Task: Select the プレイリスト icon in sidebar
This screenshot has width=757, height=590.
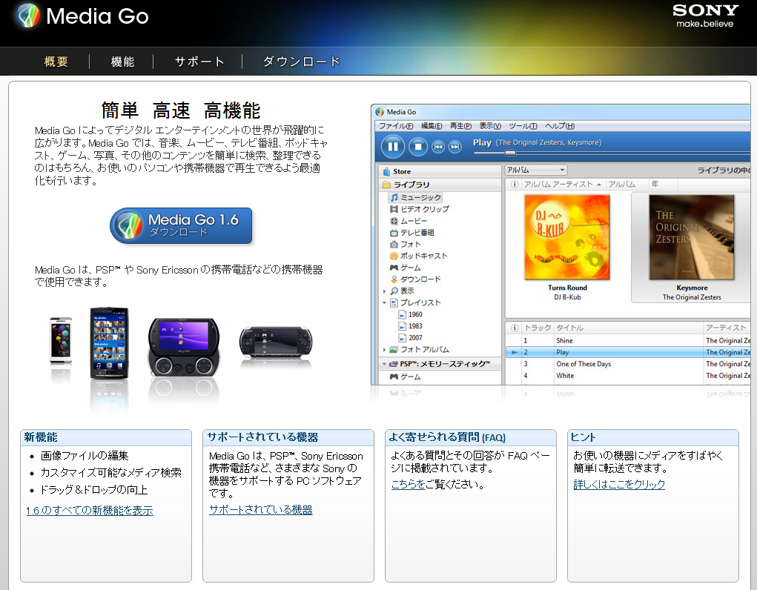Action: [x=394, y=302]
